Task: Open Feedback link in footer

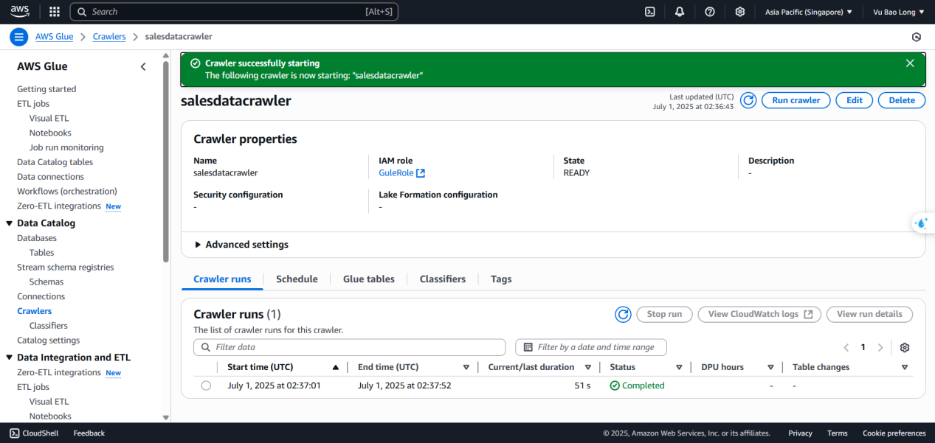Action: (x=89, y=433)
